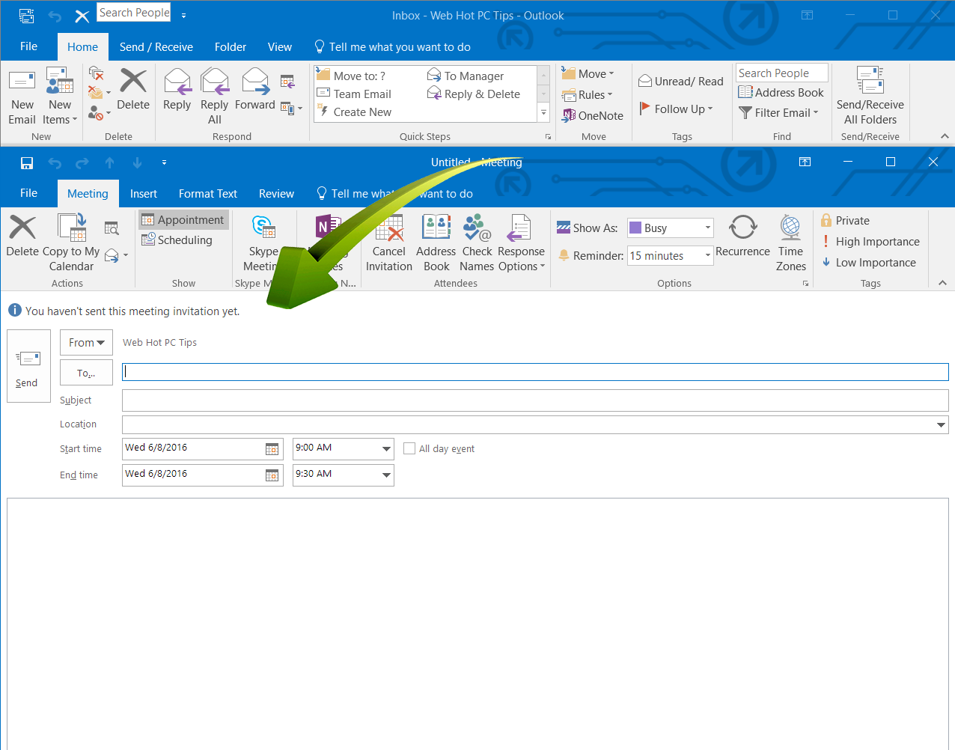Open the Reminder '15 minutes' dropdown
Image resolution: width=955 pixels, height=750 pixels.
click(670, 255)
